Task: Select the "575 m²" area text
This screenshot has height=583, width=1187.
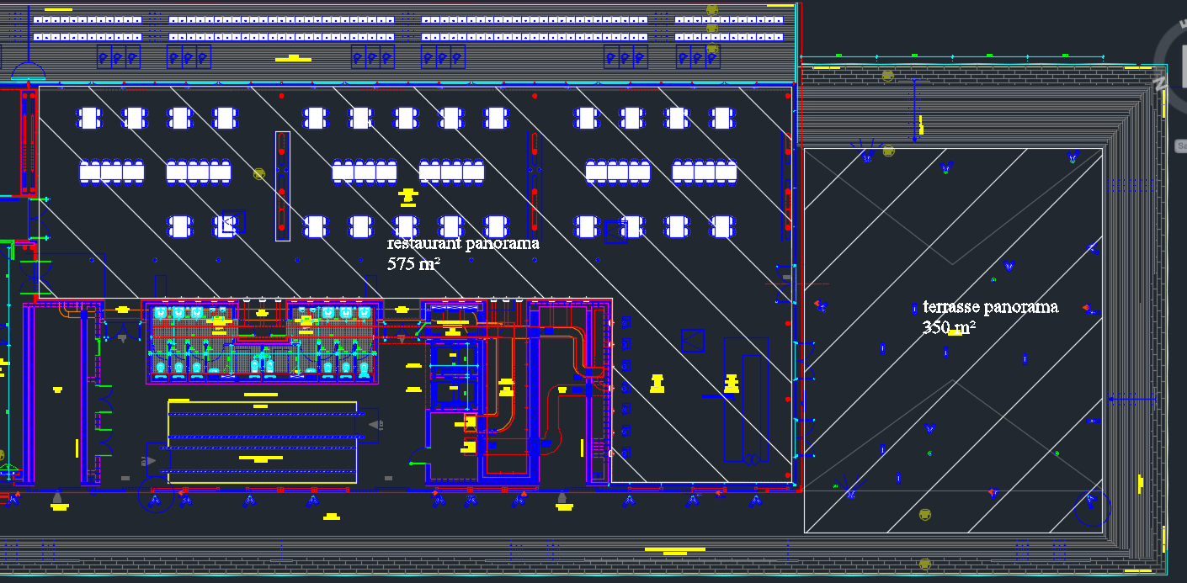Action: point(413,263)
